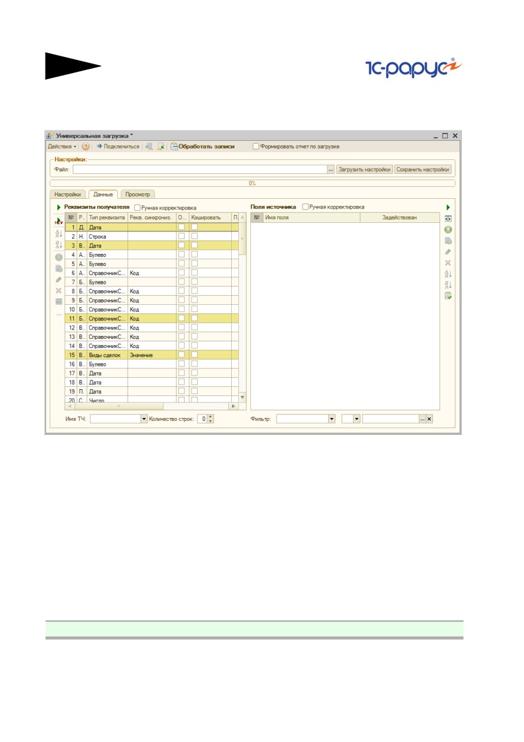Toggle Ручная корректировка for Реквизиты получателя
This screenshot has width=524, height=742.
138,207
